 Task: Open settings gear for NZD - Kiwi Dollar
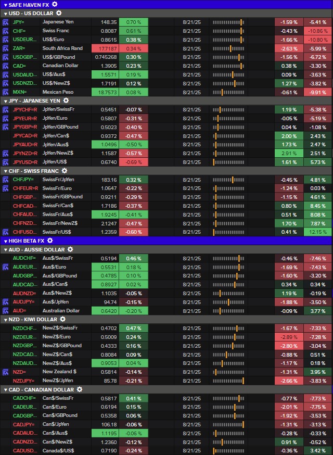tap(63, 319)
